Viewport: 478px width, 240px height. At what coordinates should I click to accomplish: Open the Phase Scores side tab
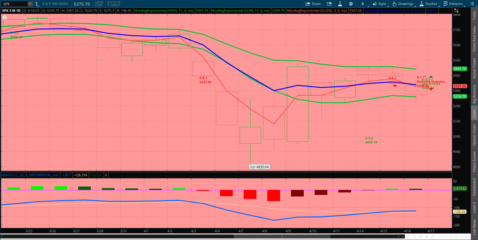(474, 161)
